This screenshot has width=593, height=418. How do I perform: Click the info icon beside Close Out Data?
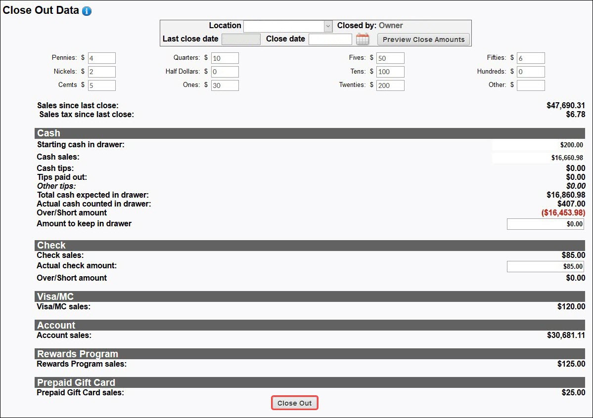[87, 11]
